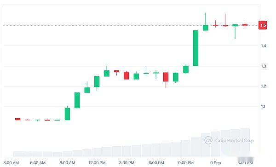Screen dimensions: 276x167
Task: Click the CoinMarketCap logo icon
Action: [x=208, y=140]
